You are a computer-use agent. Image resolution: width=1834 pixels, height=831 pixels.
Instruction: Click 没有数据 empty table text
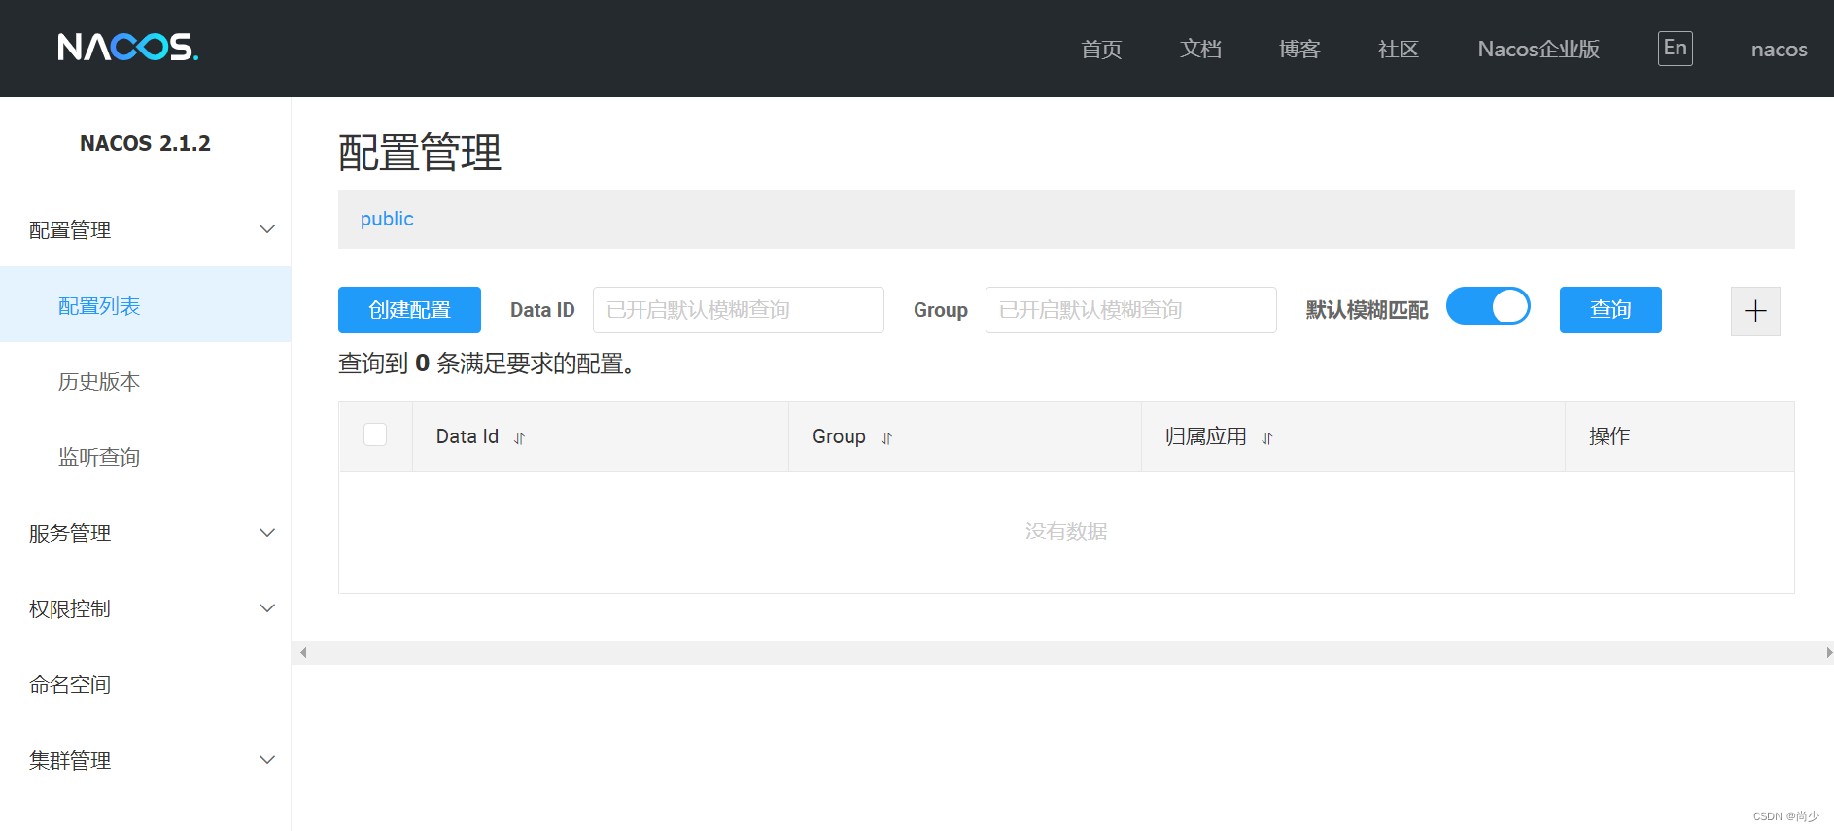coord(1066,532)
